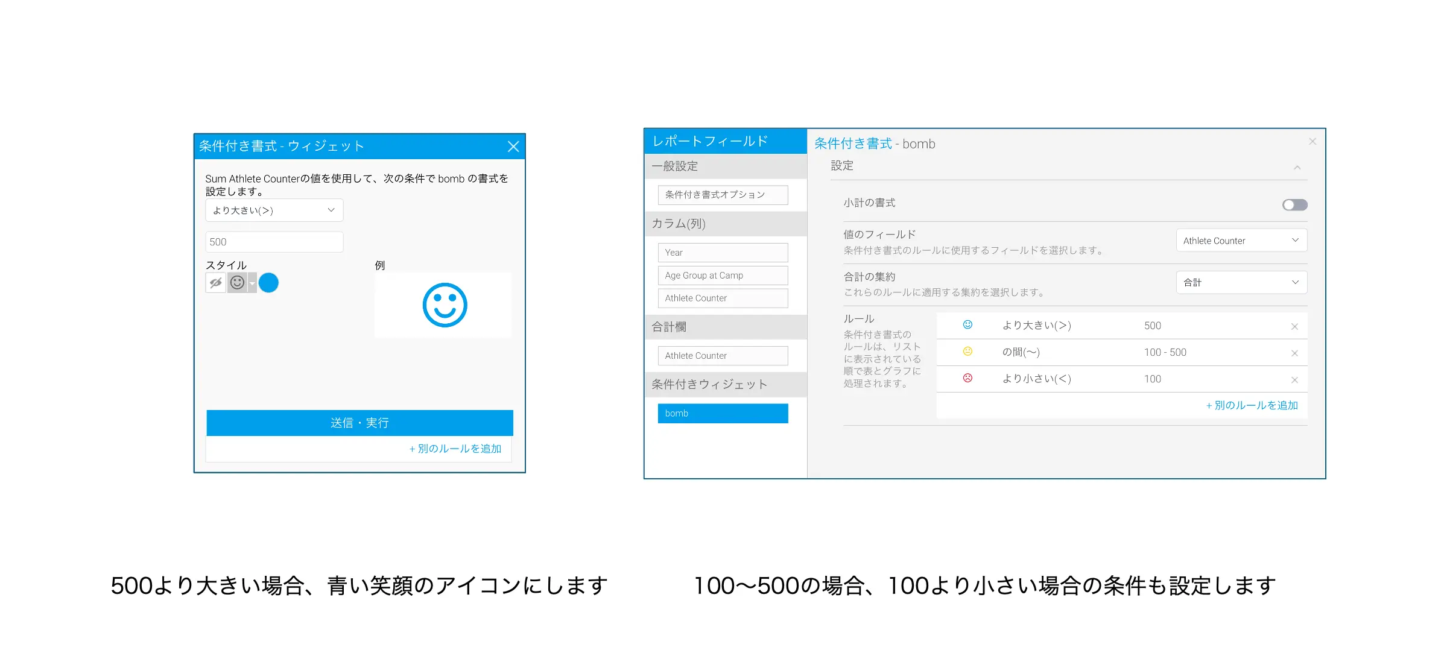Click the 500 value input field
This screenshot has width=1444, height=650.
click(x=274, y=242)
